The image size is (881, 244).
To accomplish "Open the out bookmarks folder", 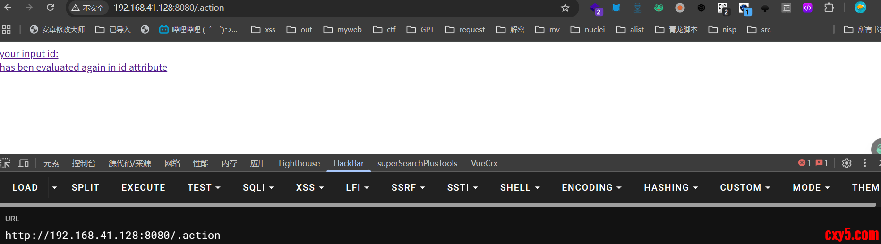I will [x=299, y=29].
